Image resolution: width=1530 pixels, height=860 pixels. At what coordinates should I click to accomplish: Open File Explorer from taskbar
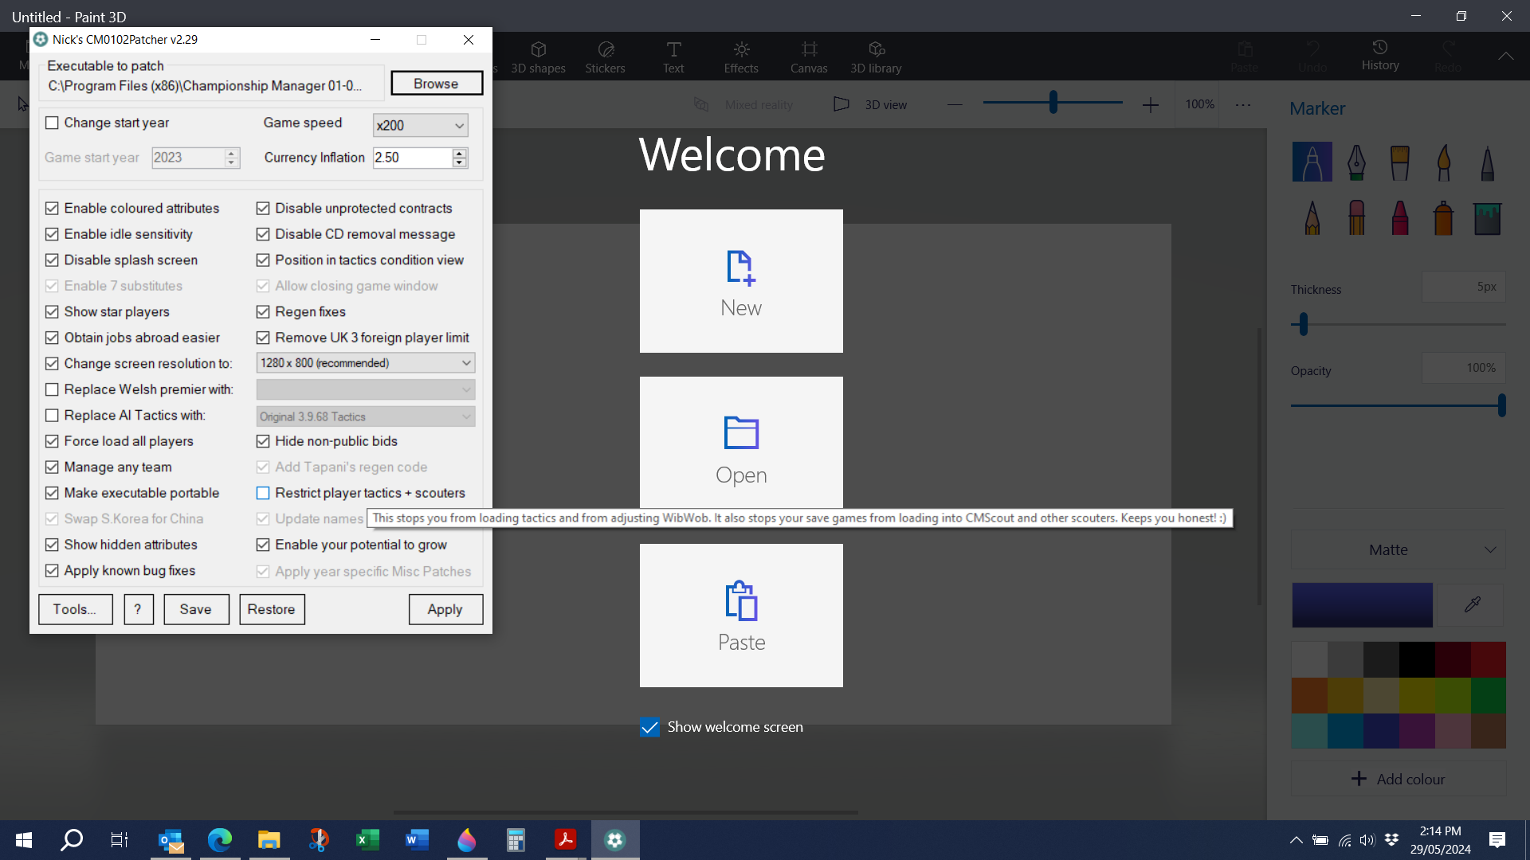pos(269,840)
